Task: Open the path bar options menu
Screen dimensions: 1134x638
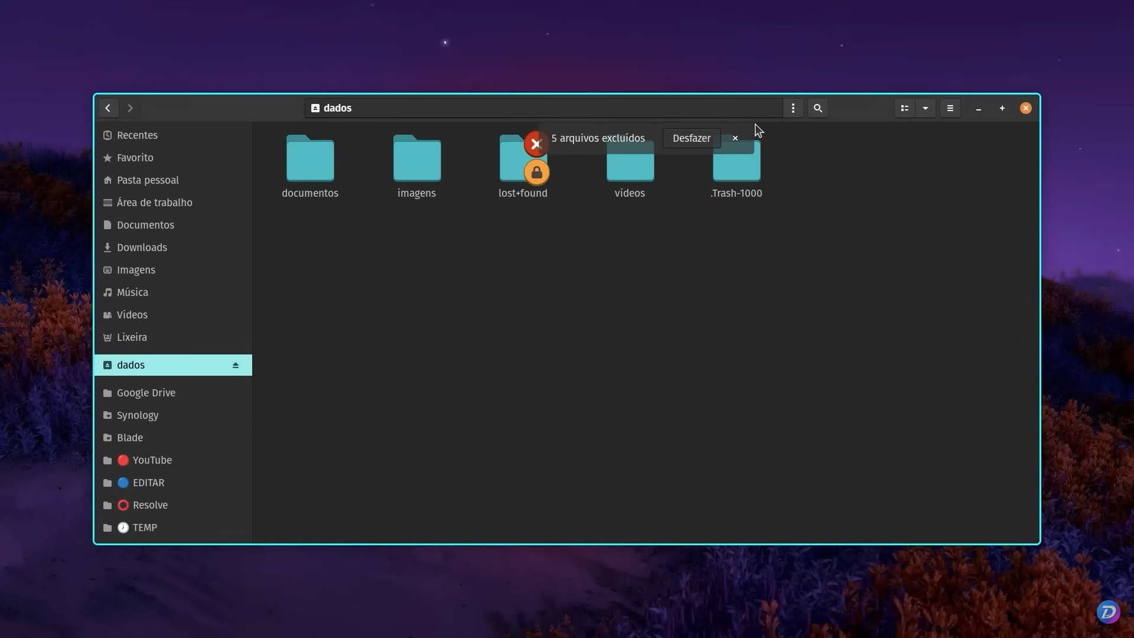Action: [793, 108]
